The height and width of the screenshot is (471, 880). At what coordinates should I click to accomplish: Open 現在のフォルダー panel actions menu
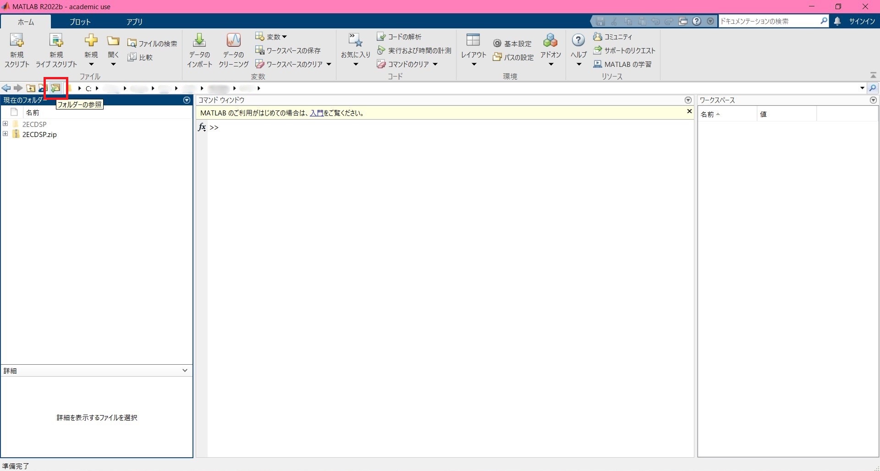coord(187,100)
